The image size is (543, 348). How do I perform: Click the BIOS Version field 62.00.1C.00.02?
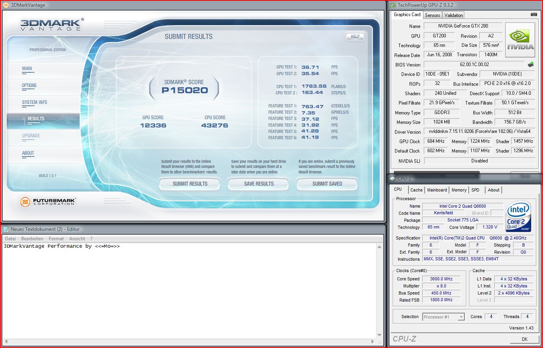(x=475, y=64)
